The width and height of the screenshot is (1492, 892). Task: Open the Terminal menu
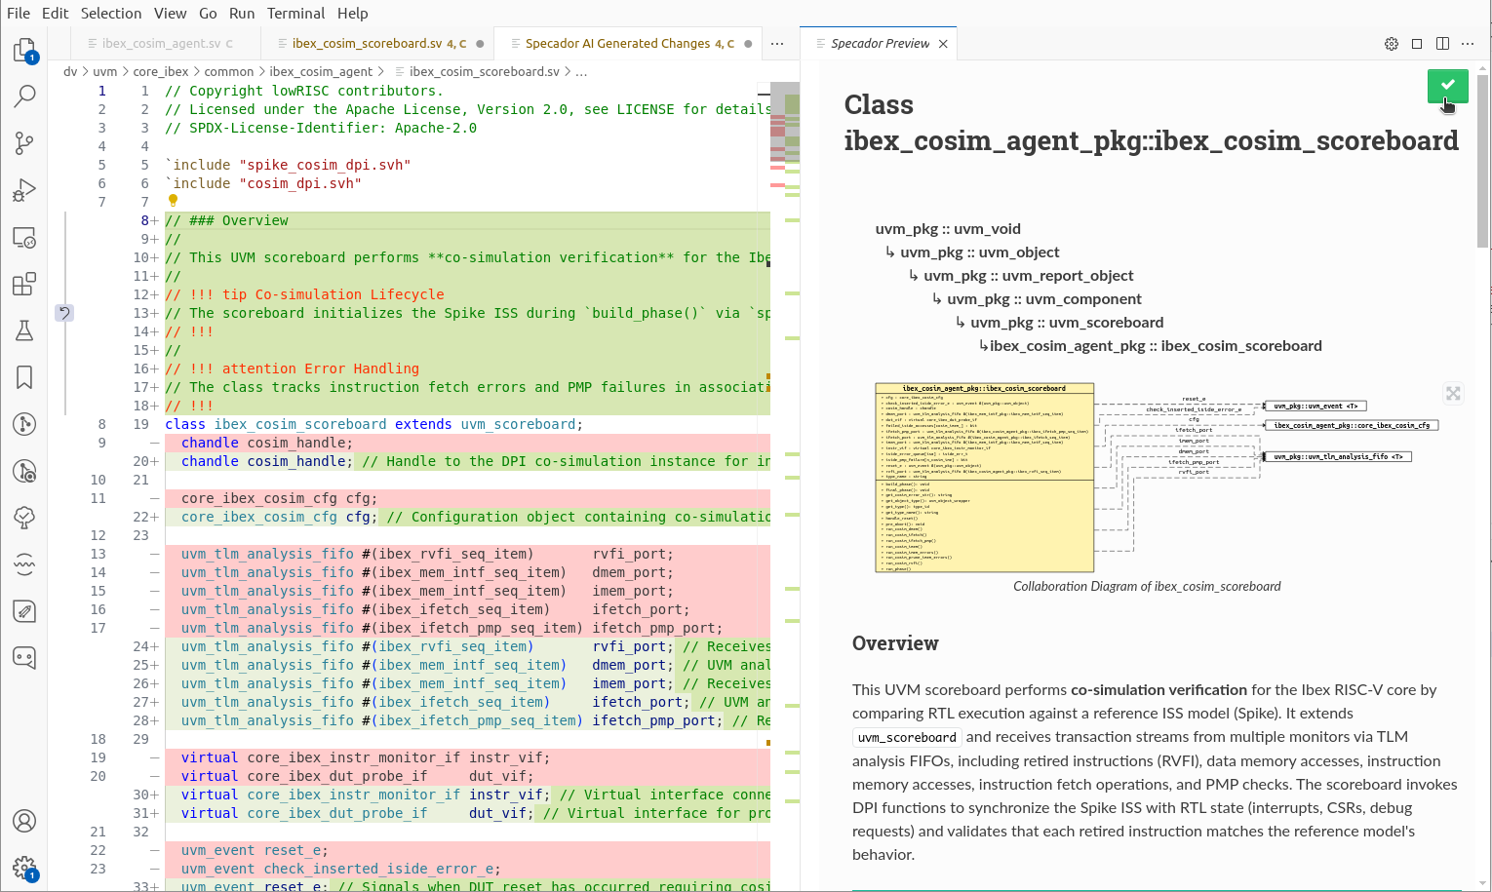tap(295, 14)
